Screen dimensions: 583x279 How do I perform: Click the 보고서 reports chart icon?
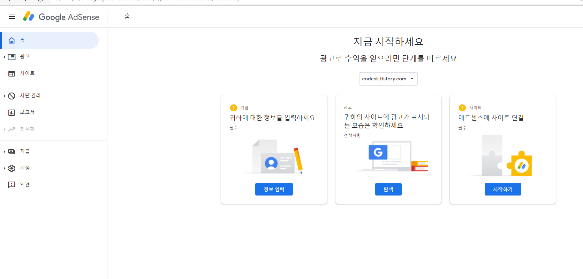click(12, 112)
